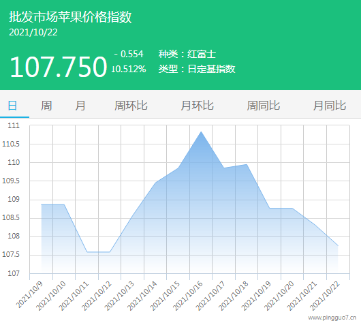361x323 pixels.
Task: Click the 类型：日定基指数 label
Action: click(197, 69)
